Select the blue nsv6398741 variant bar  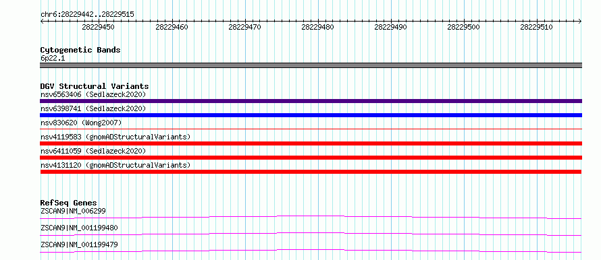[311, 115]
